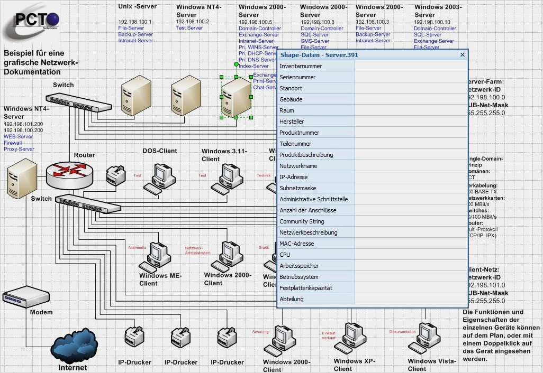Select the MAC-Adresse value field
This screenshot has width=543, height=373.
(411, 244)
